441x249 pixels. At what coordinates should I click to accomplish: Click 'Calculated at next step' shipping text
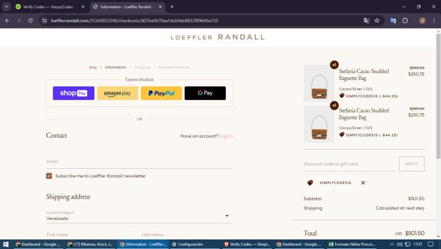click(400, 208)
